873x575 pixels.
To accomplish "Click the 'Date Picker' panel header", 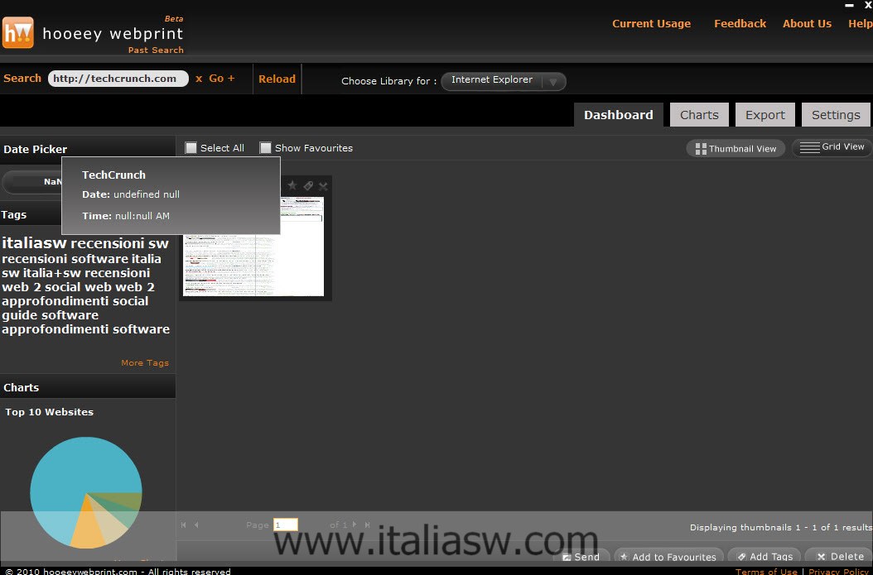I will pos(88,149).
